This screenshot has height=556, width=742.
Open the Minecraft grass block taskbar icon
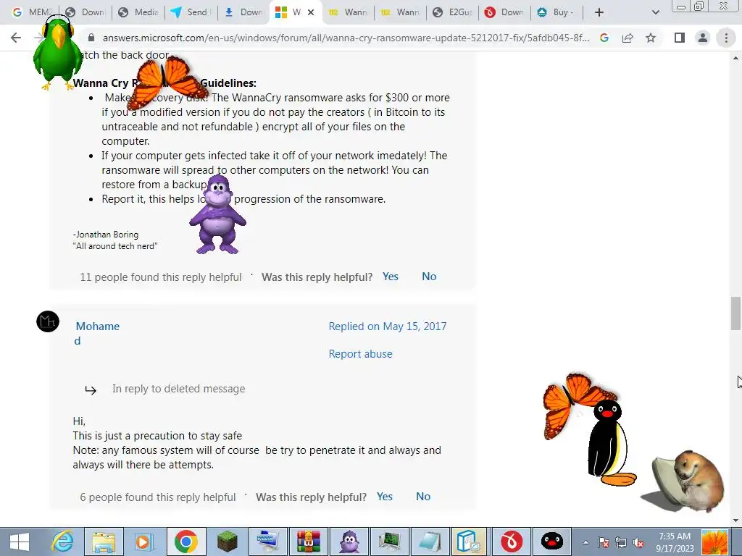(227, 542)
